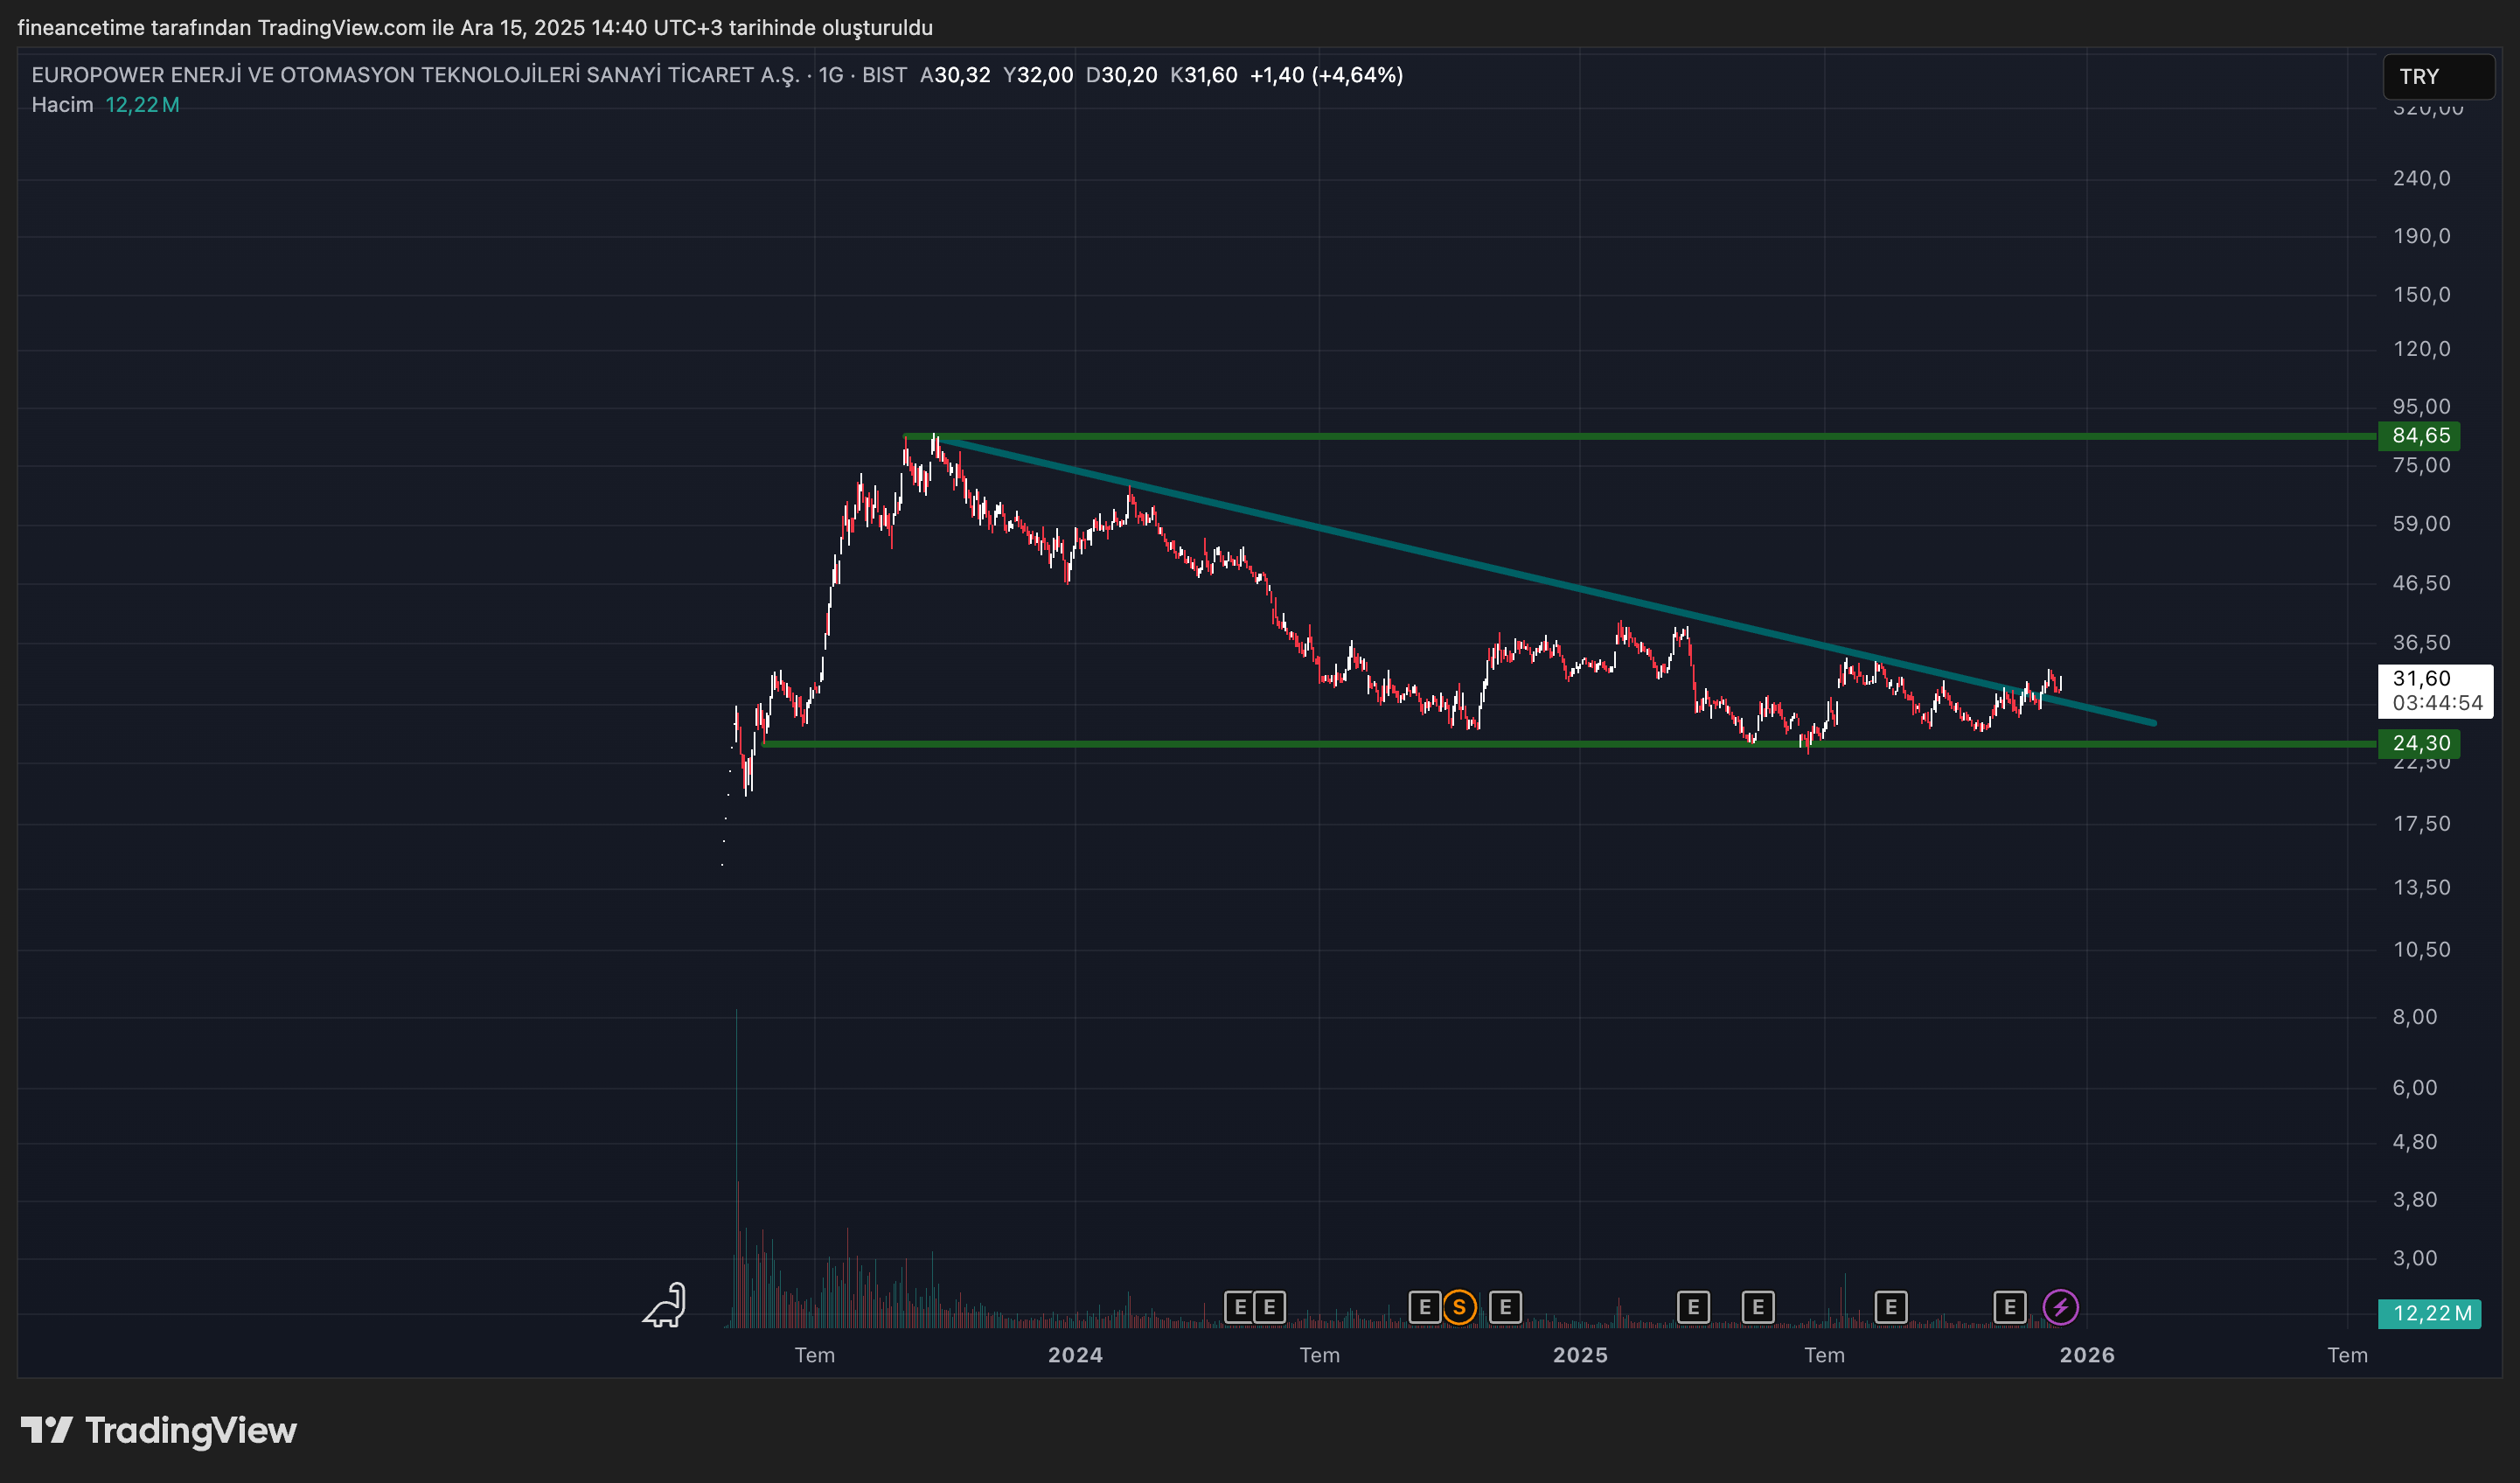Click the BIST exchange label in the legend
Image resolution: width=2520 pixels, height=1483 pixels.
pos(884,74)
